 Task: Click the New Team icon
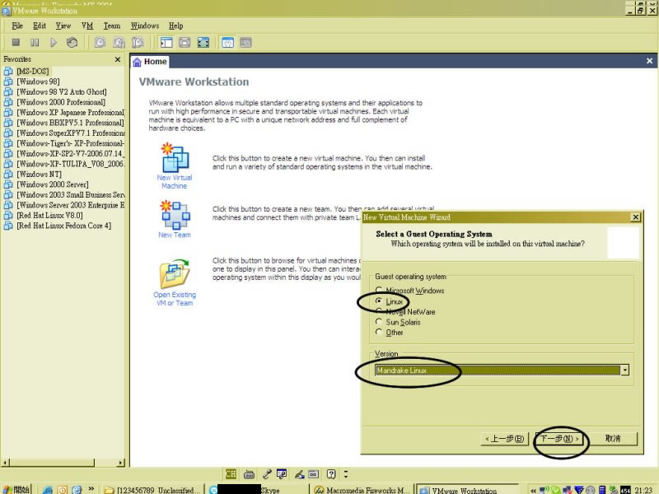[x=175, y=215]
